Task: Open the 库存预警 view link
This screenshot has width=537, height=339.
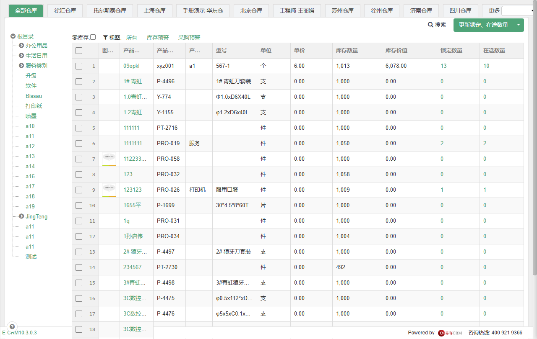Action: point(158,38)
